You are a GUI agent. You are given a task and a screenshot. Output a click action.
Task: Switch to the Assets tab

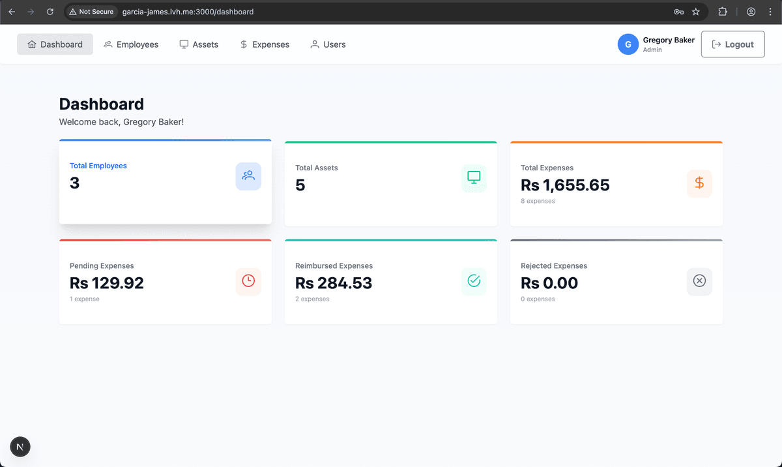click(x=199, y=44)
